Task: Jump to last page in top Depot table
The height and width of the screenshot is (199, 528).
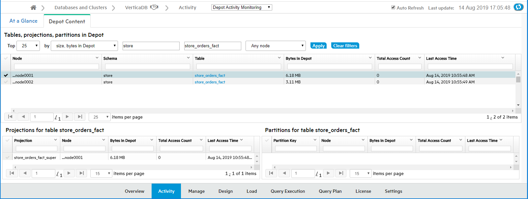Action: coord(80,117)
